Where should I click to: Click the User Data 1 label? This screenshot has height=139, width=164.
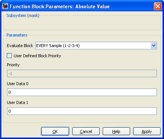17,102
